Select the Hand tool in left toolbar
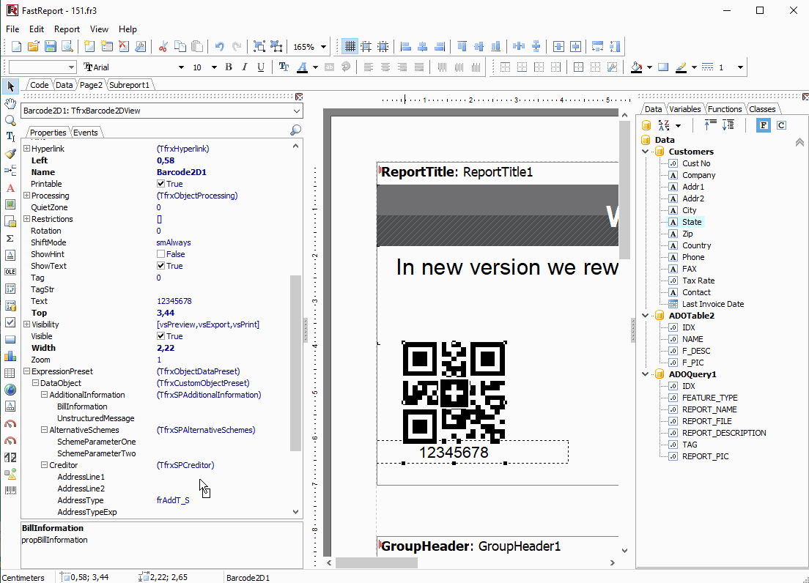This screenshot has width=809, height=583. pyautogui.click(x=10, y=103)
